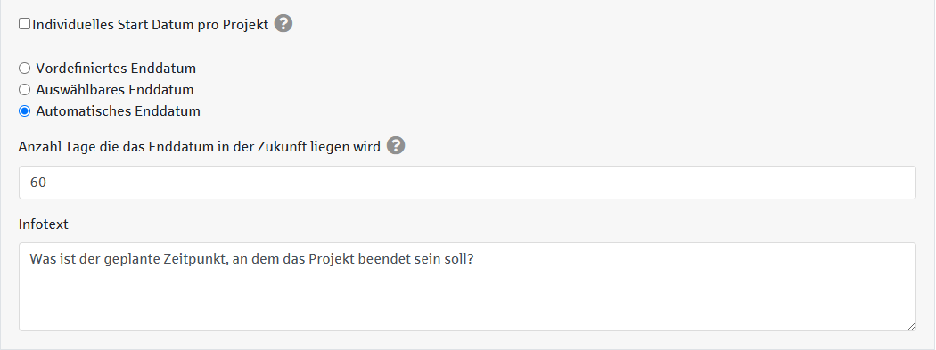Click the 'Individuelles Start Datum pro Projekt' label text
This screenshot has height=350, width=936.
tap(151, 25)
